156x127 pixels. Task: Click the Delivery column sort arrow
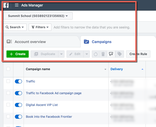point(142,69)
